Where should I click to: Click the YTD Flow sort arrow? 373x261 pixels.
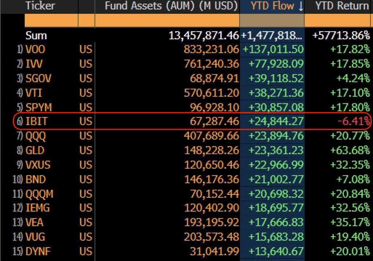click(301, 6)
